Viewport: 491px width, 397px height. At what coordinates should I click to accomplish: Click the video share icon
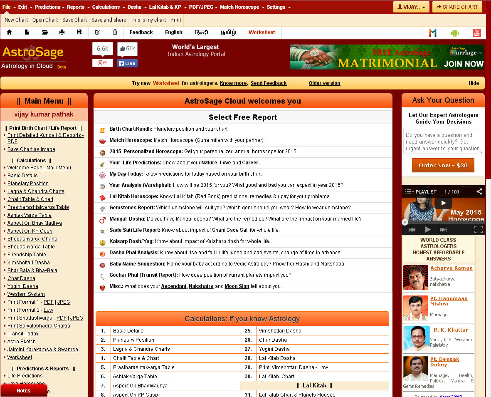(x=479, y=191)
